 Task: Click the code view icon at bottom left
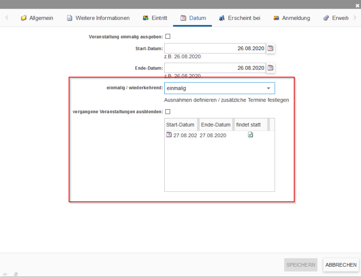[x=5, y=274]
